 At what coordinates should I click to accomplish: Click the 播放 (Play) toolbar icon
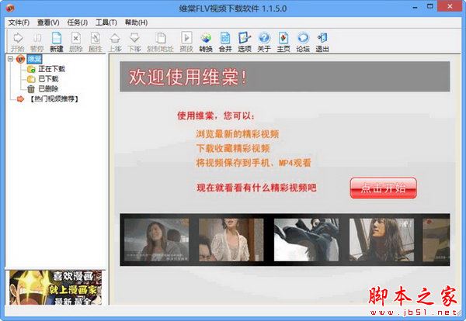[186, 42]
